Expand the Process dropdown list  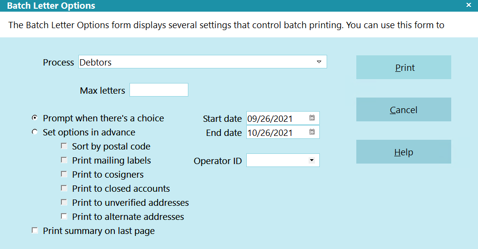click(x=319, y=62)
